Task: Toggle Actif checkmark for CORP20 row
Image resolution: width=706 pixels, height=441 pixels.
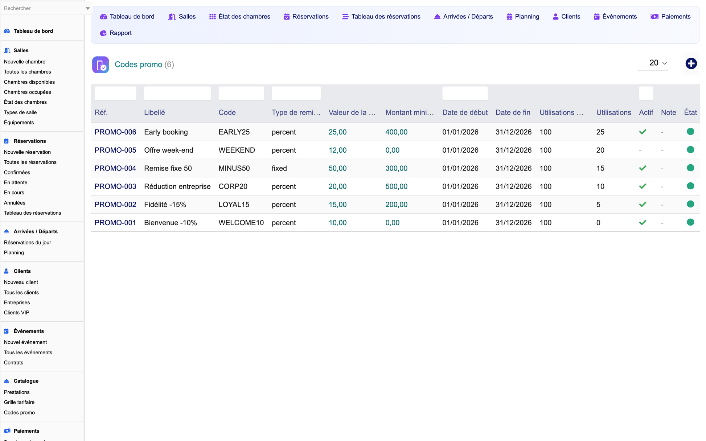Action: (x=643, y=186)
